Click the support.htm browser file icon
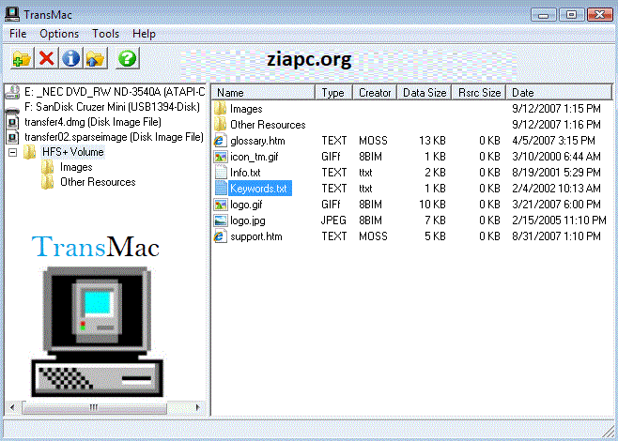Screen dimensions: 618x441 pyautogui.click(x=221, y=236)
